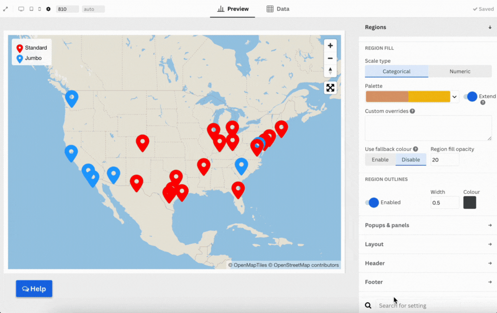Open preview settings gear icon

pos(48,9)
